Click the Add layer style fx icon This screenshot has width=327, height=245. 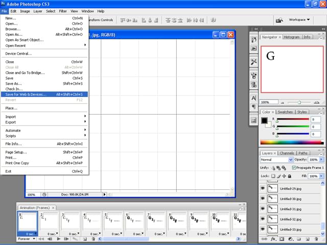tap(273, 239)
